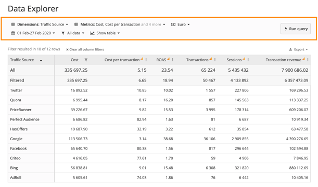Open the All data filter dropdown
The image size is (318, 187).
[x=73, y=33]
